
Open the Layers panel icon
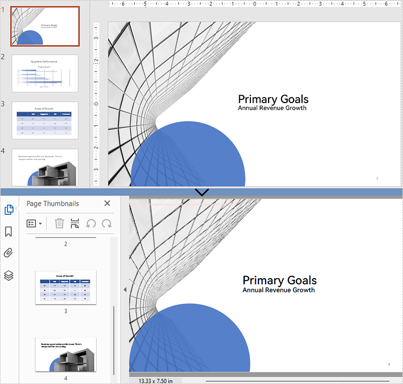tap(9, 276)
